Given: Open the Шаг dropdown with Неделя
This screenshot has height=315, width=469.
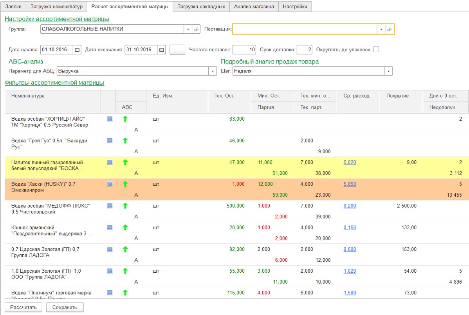Looking at the screenshot, I should (x=388, y=71).
